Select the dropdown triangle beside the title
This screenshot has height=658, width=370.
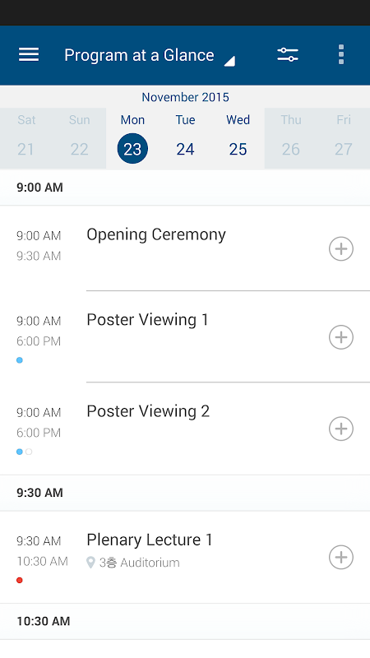click(x=229, y=61)
